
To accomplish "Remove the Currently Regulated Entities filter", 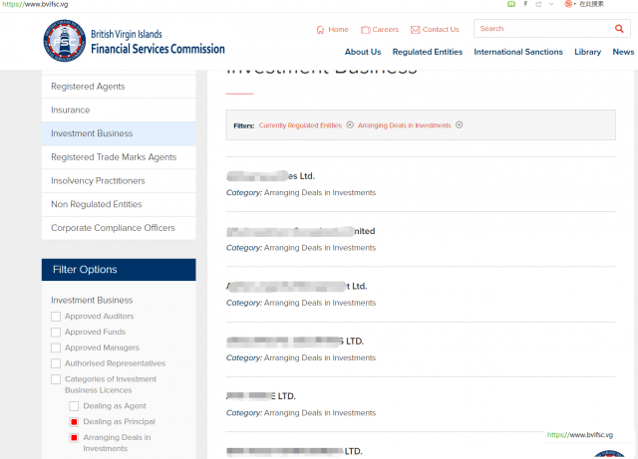I will click(x=350, y=125).
